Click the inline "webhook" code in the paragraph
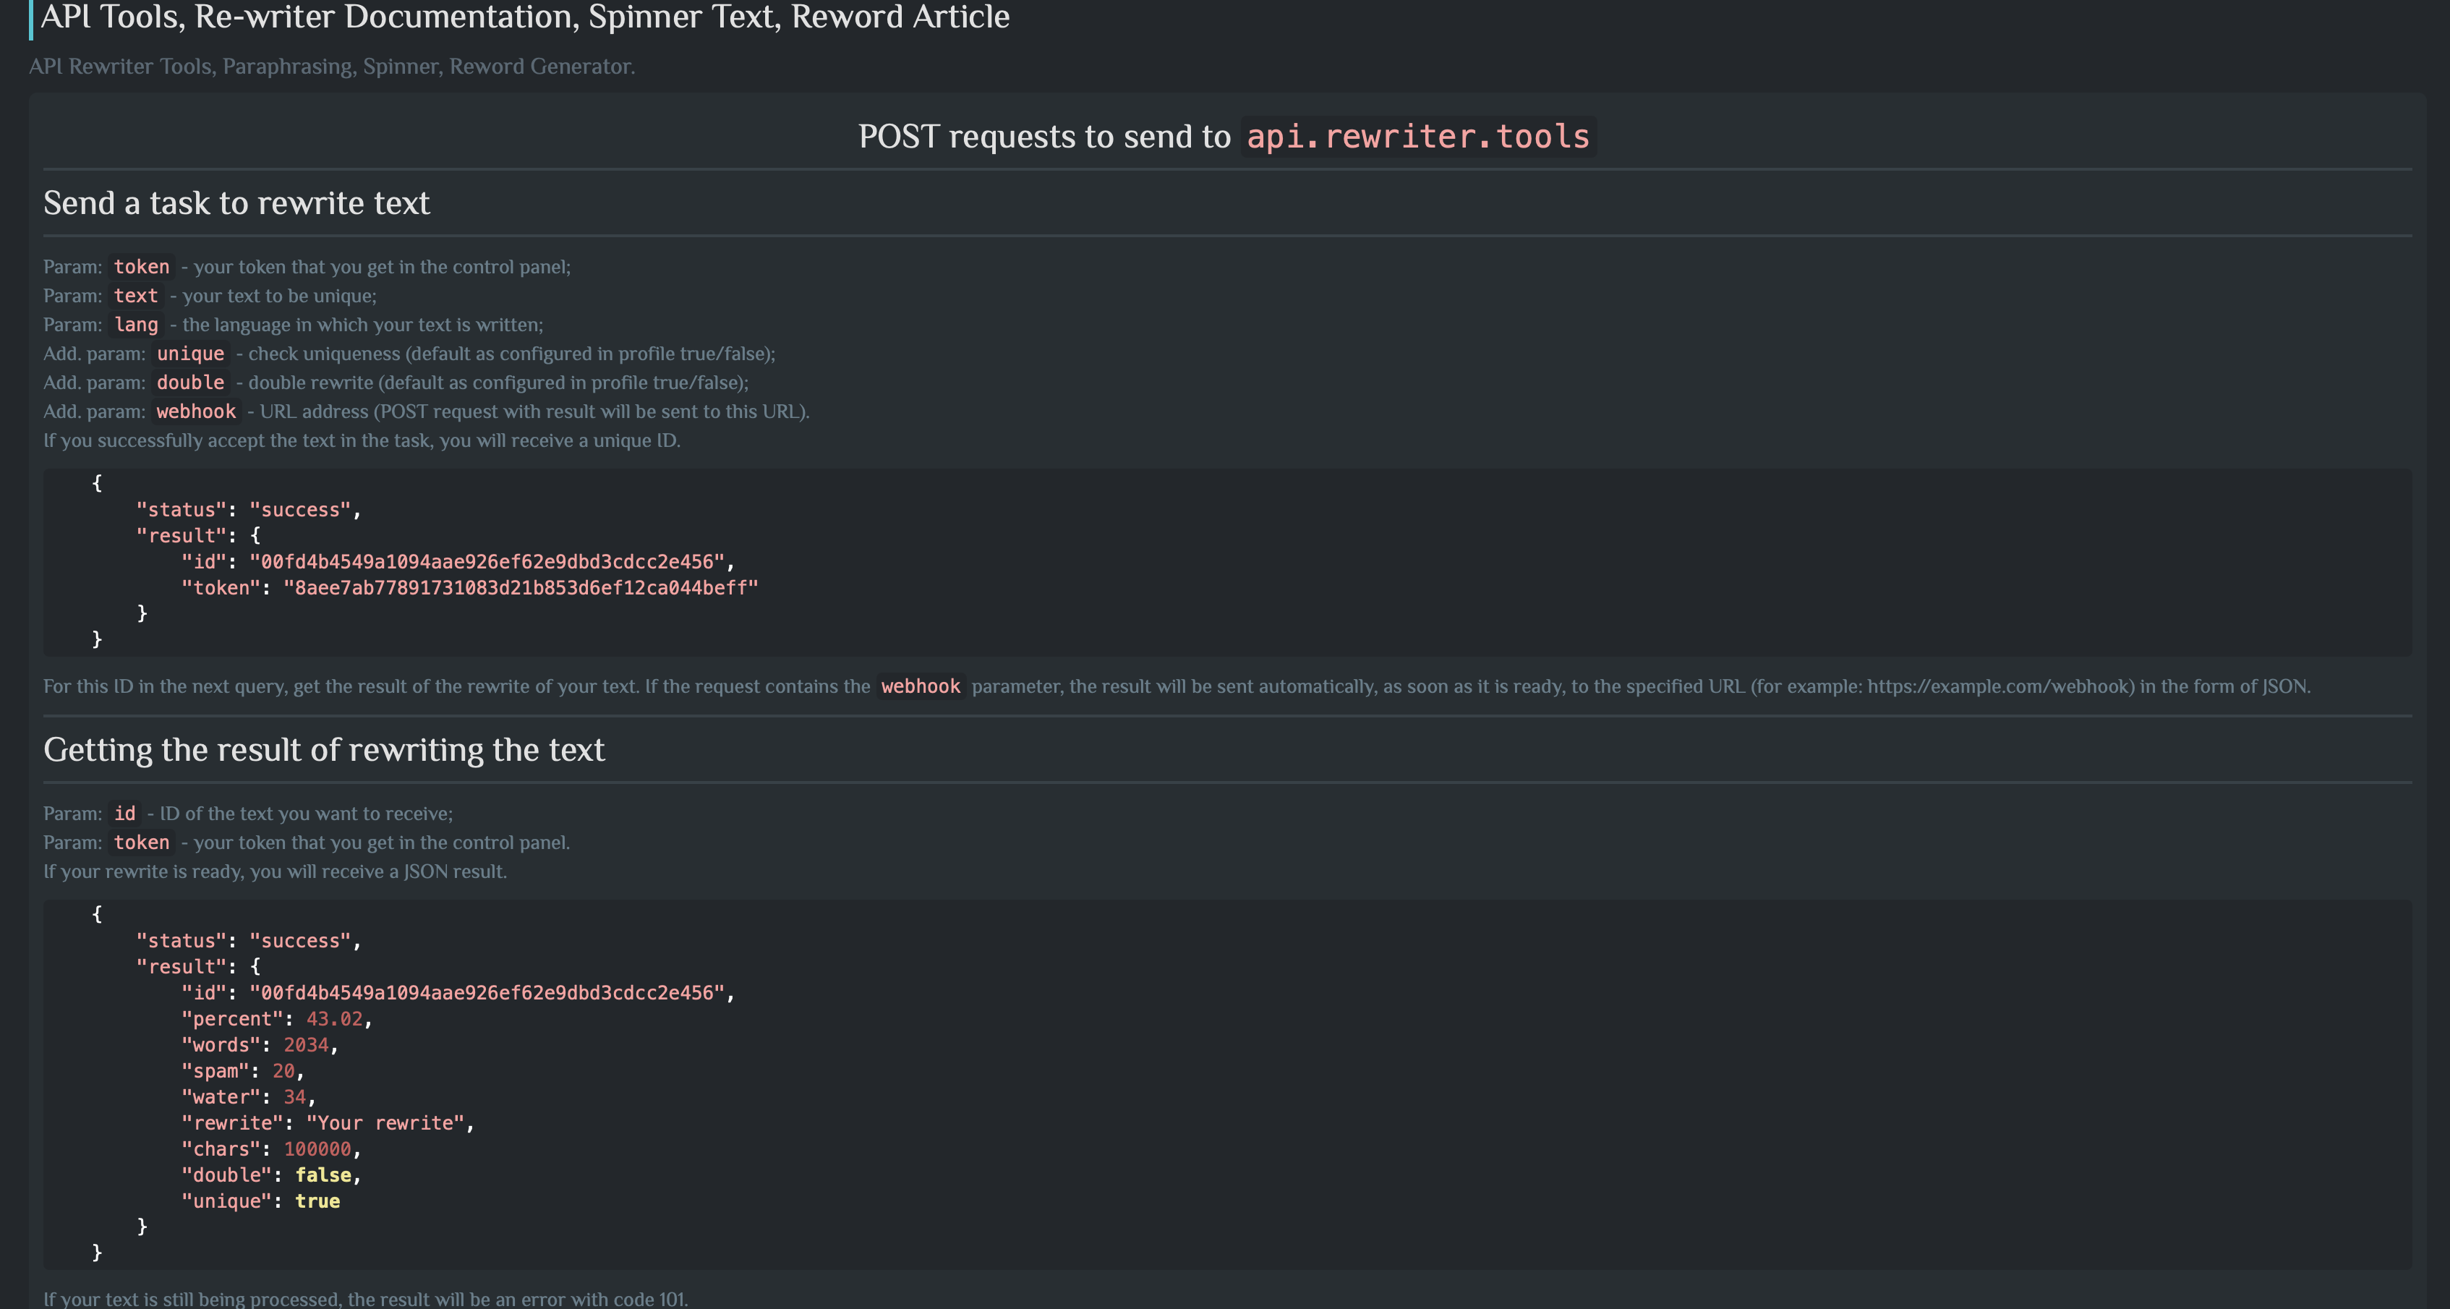The width and height of the screenshot is (2450, 1309). tap(921, 686)
